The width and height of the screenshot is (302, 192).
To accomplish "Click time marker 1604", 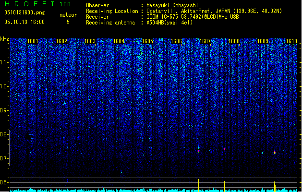I will (119, 41).
